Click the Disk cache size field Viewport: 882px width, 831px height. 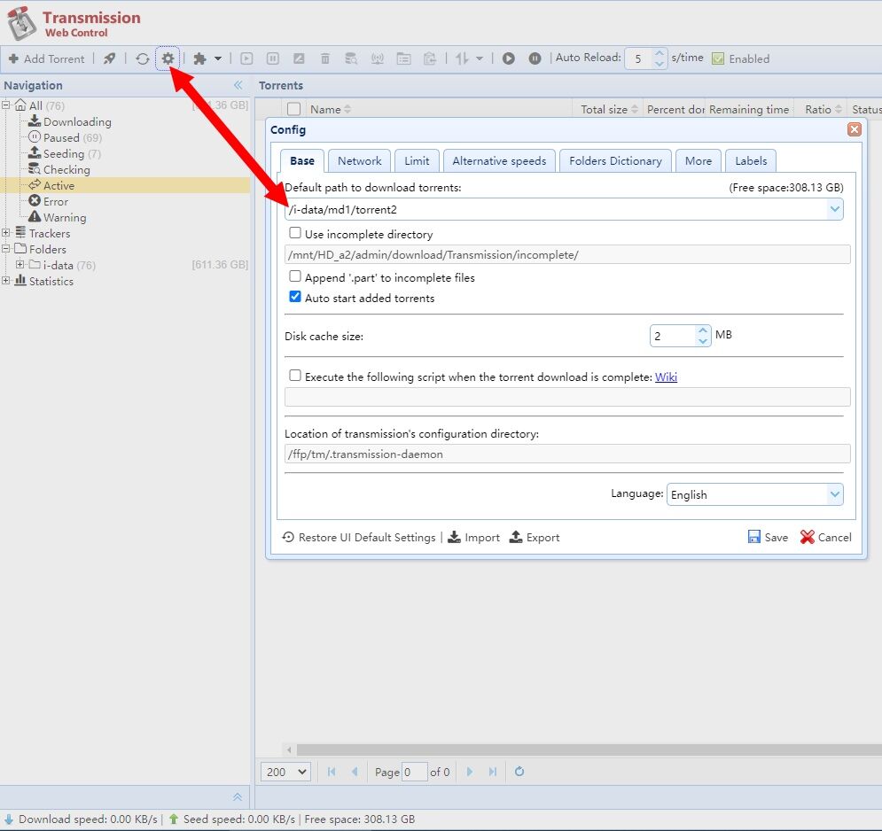pos(672,336)
